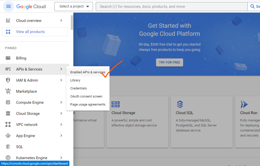Click the Get Started with Google Cloud Platform heading
The height and width of the screenshot is (166, 260).
point(169,30)
